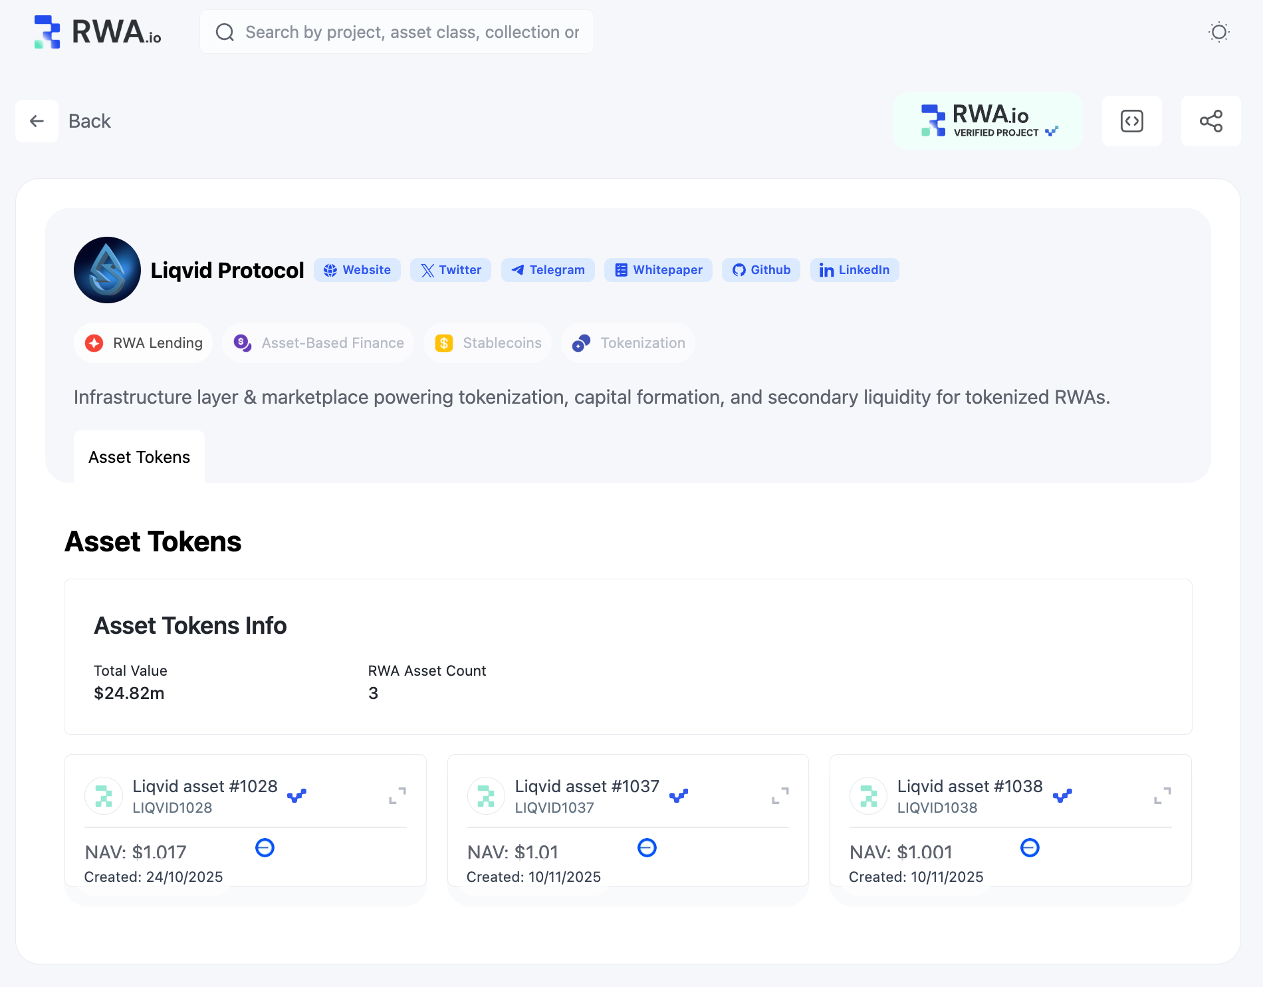
Task: Select the RWA Lending category tag
Action: [144, 343]
